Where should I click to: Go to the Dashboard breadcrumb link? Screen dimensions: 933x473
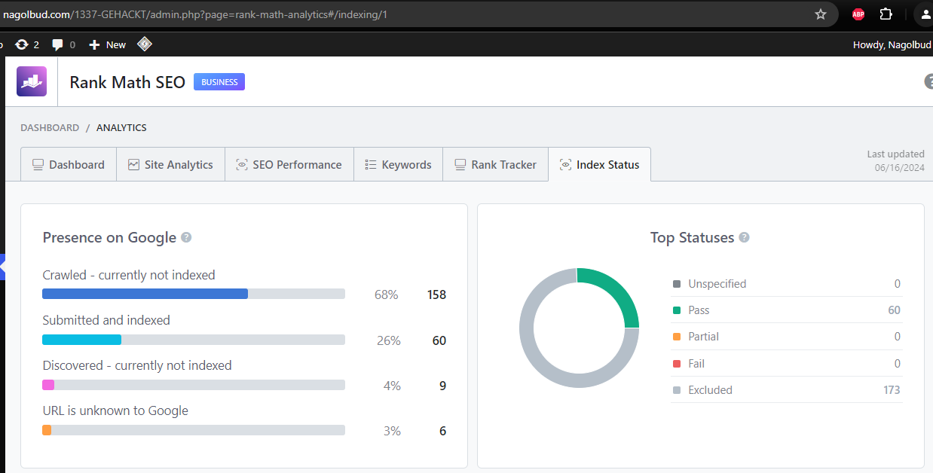(50, 128)
